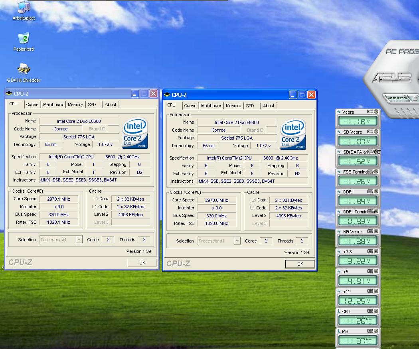Switch to Cache tab in right CPU-Z window
Viewport: 419px width, 349px height.
click(190, 106)
